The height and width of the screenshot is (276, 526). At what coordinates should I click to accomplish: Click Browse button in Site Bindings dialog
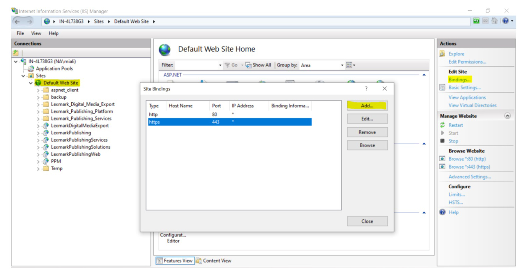pos(367,145)
